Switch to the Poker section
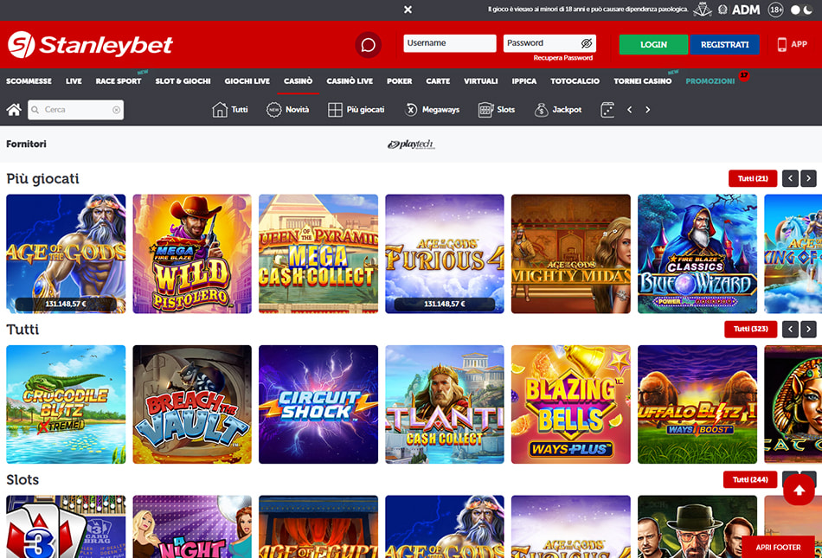Screen dimensions: 822x558 click(x=400, y=81)
